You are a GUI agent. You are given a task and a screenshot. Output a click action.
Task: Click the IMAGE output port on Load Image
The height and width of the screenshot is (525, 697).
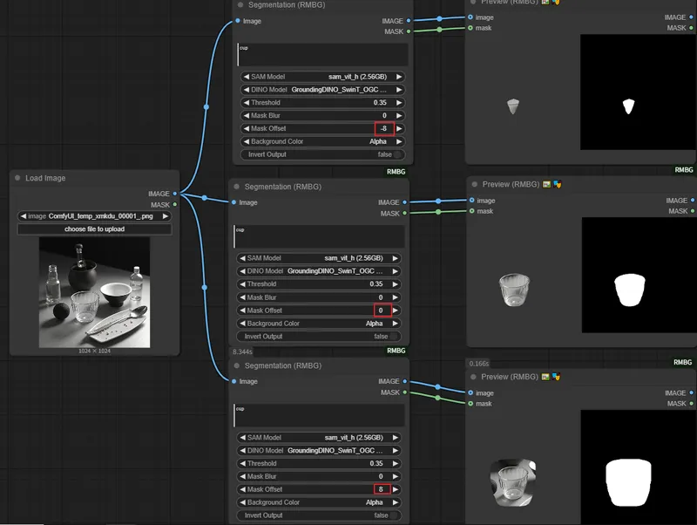coord(175,194)
